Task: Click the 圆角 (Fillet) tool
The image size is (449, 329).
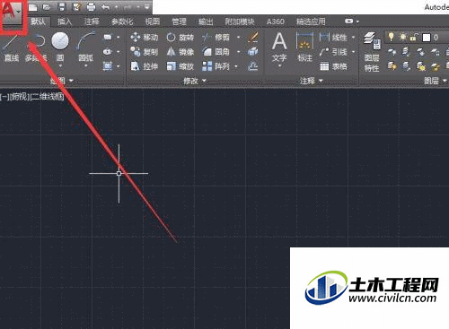Action: coord(216,52)
